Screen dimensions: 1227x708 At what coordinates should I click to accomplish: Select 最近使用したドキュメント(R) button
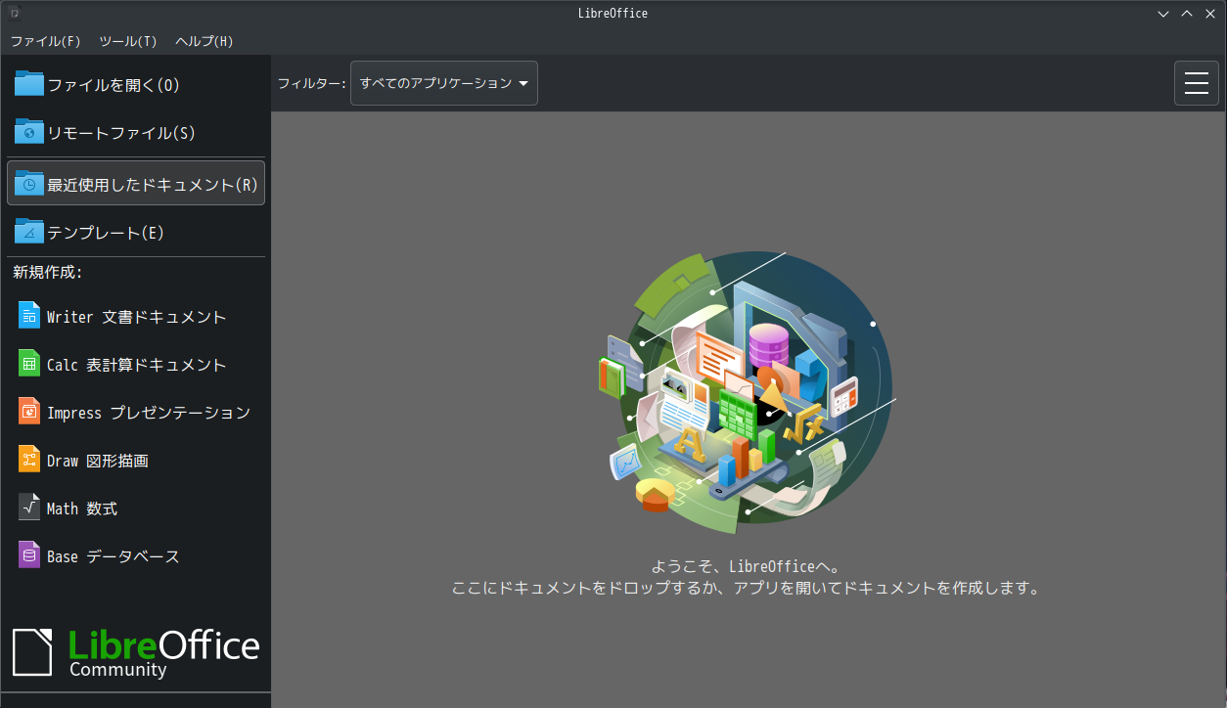(x=136, y=183)
